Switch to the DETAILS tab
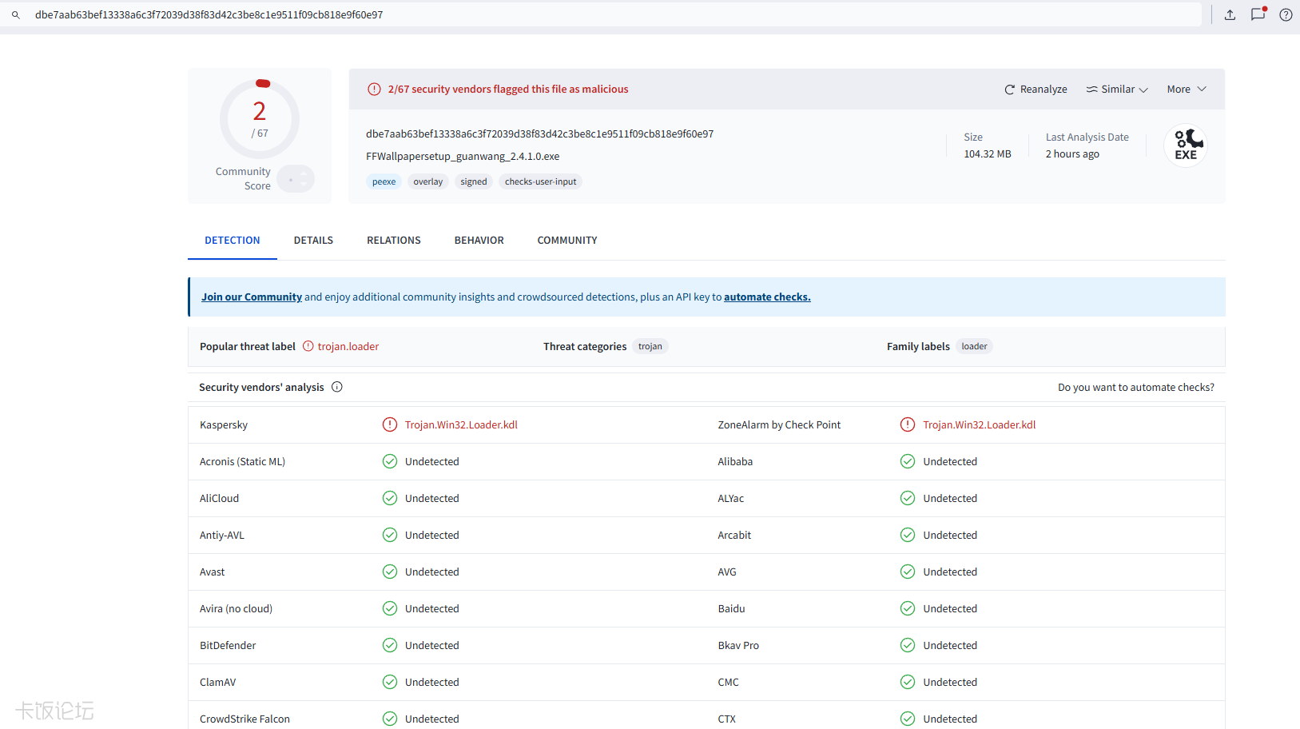This screenshot has height=729, width=1300. point(313,241)
